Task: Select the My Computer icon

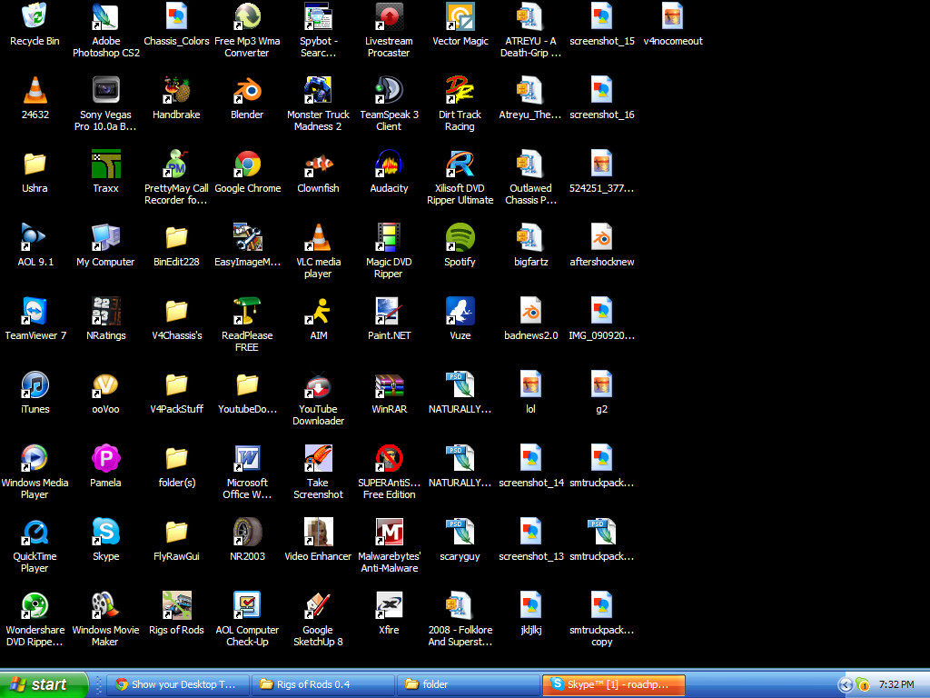Action: 105,237
